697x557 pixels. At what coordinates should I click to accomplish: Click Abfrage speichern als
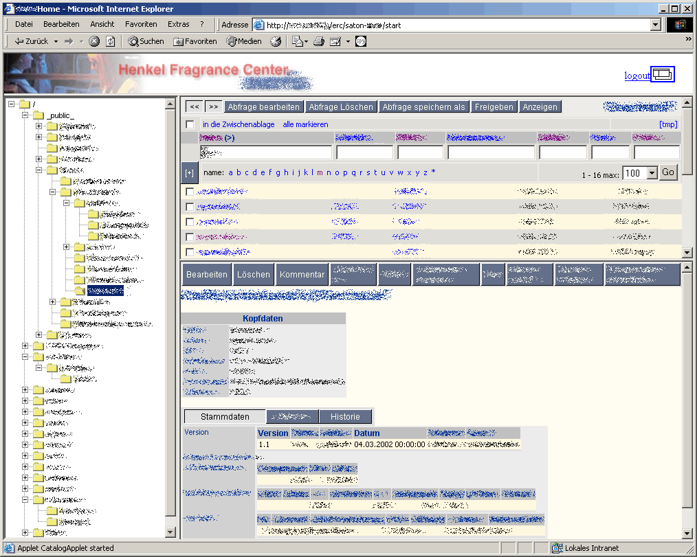pos(423,106)
